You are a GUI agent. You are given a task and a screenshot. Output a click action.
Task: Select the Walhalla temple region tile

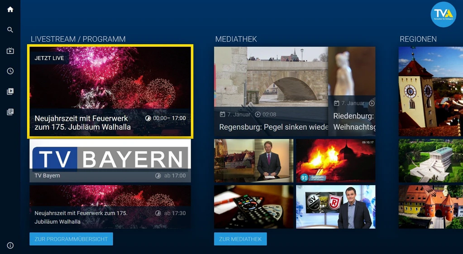(431, 161)
